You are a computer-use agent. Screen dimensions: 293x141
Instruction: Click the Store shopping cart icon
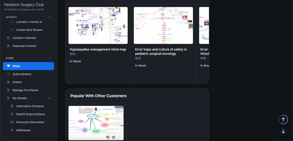[8, 66]
